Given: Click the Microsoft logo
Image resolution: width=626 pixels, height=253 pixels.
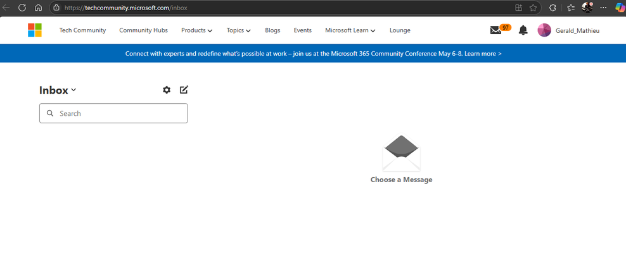Looking at the screenshot, I should 35,30.
